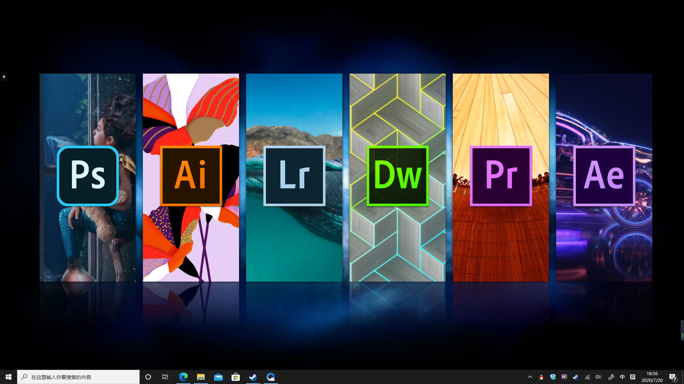The height and width of the screenshot is (384, 684).
Task: Mute audio via the tray speaker icon
Action: point(598,377)
